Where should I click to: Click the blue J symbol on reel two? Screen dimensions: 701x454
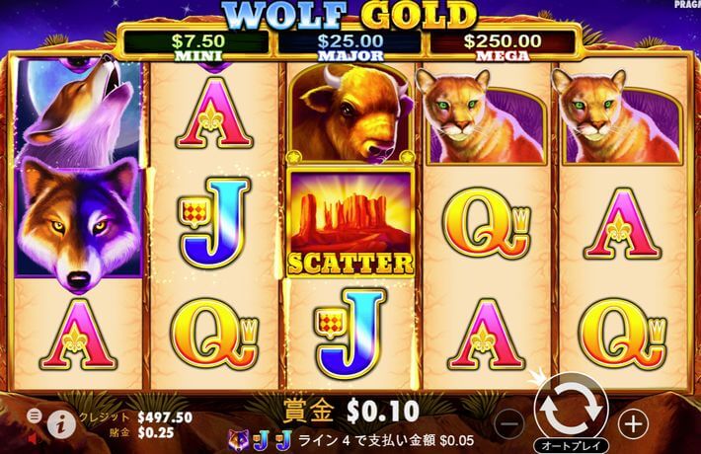coord(215,223)
